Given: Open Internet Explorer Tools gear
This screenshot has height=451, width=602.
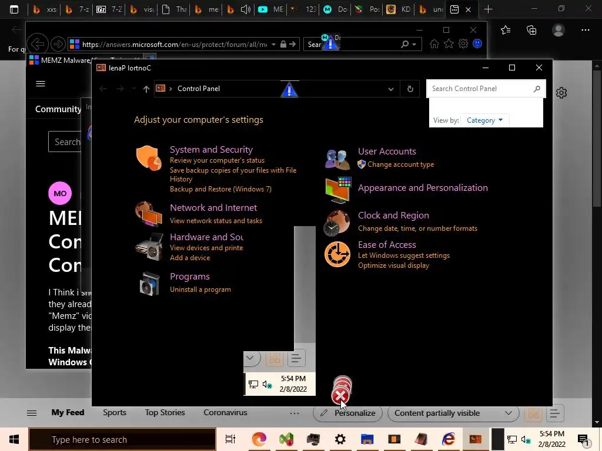Looking at the screenshot, I should pyautogui.click(x=463, y=44).
